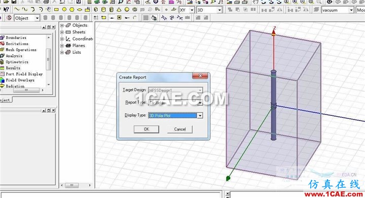Expand the Planes tree node
Image resolution: width=365 pixels, height=198 pixels.
point(62,46)
